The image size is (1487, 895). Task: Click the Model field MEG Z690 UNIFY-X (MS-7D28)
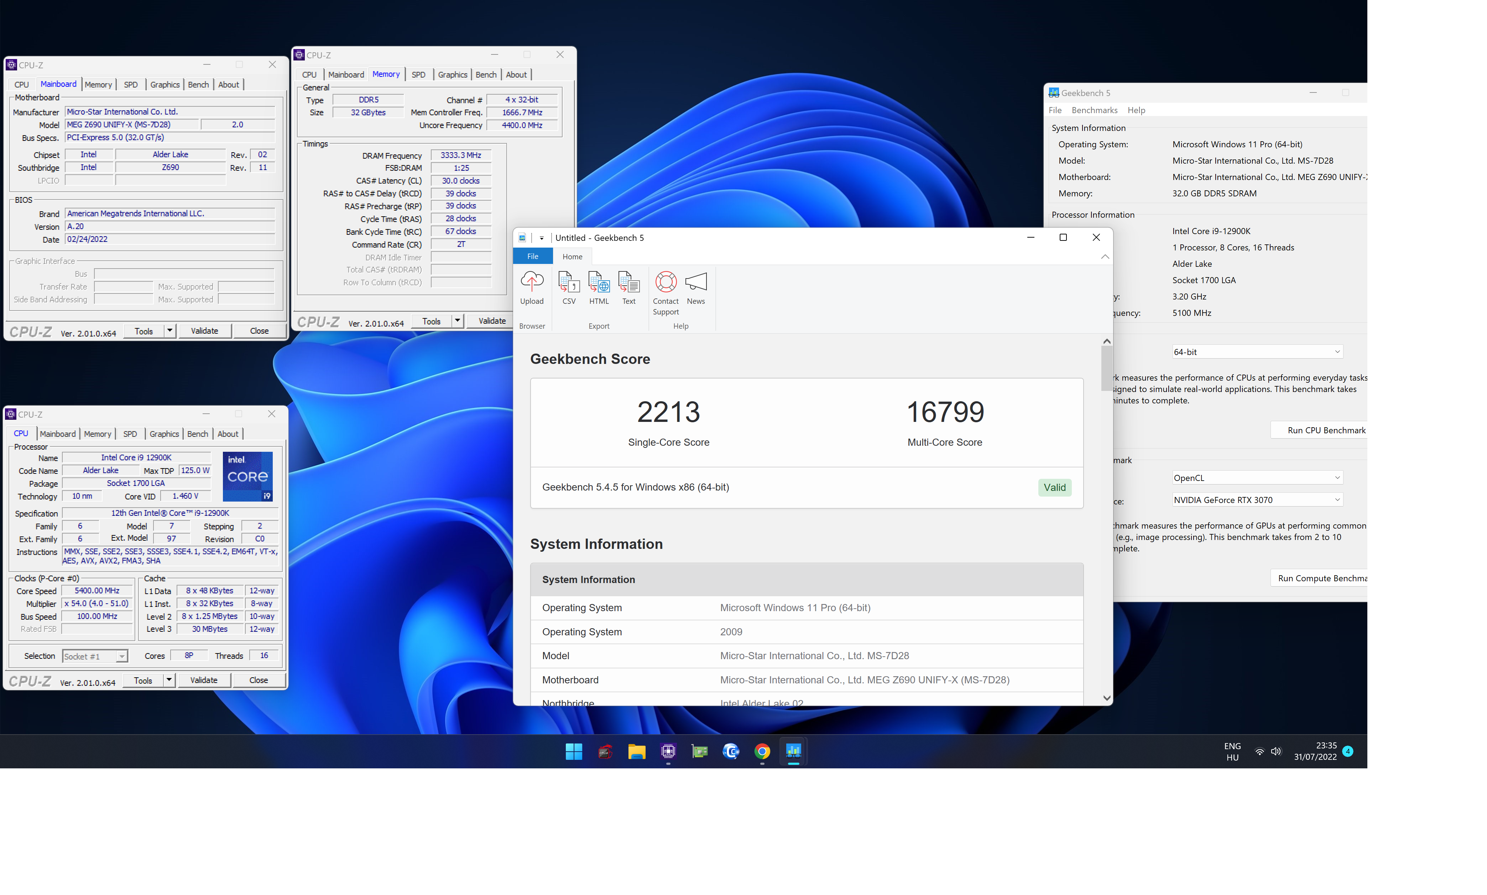tap(131, 125)
